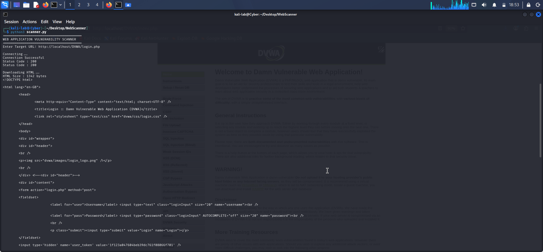Click the login_logo.png img tag line
This screenshot has height=252, width=543.
click(x=65, y=160)
